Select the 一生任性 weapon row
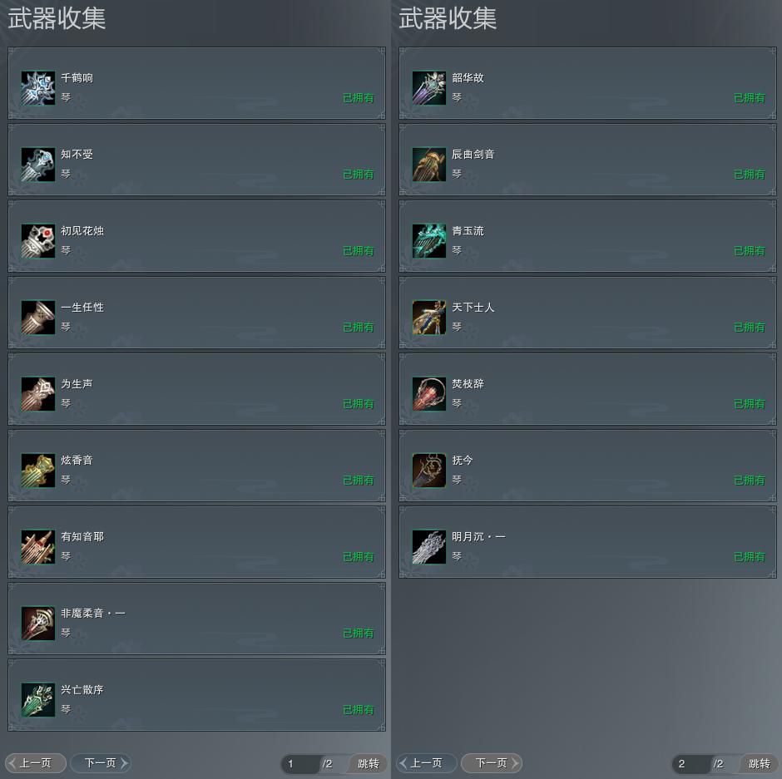This screenshot has width=782, height=779. (196, 313)
